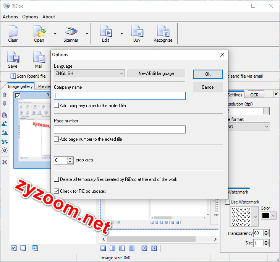Close the Options dialog with X
This screenshot has width=280, height=262.
click(222, 55)
